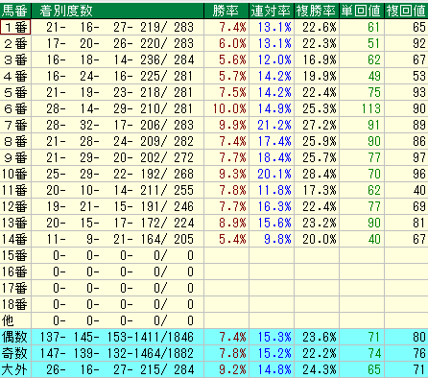Click 1番 record 21- 16- 27- 219/ 283
The image size is (428, 378).
click(x=120, y=27)
